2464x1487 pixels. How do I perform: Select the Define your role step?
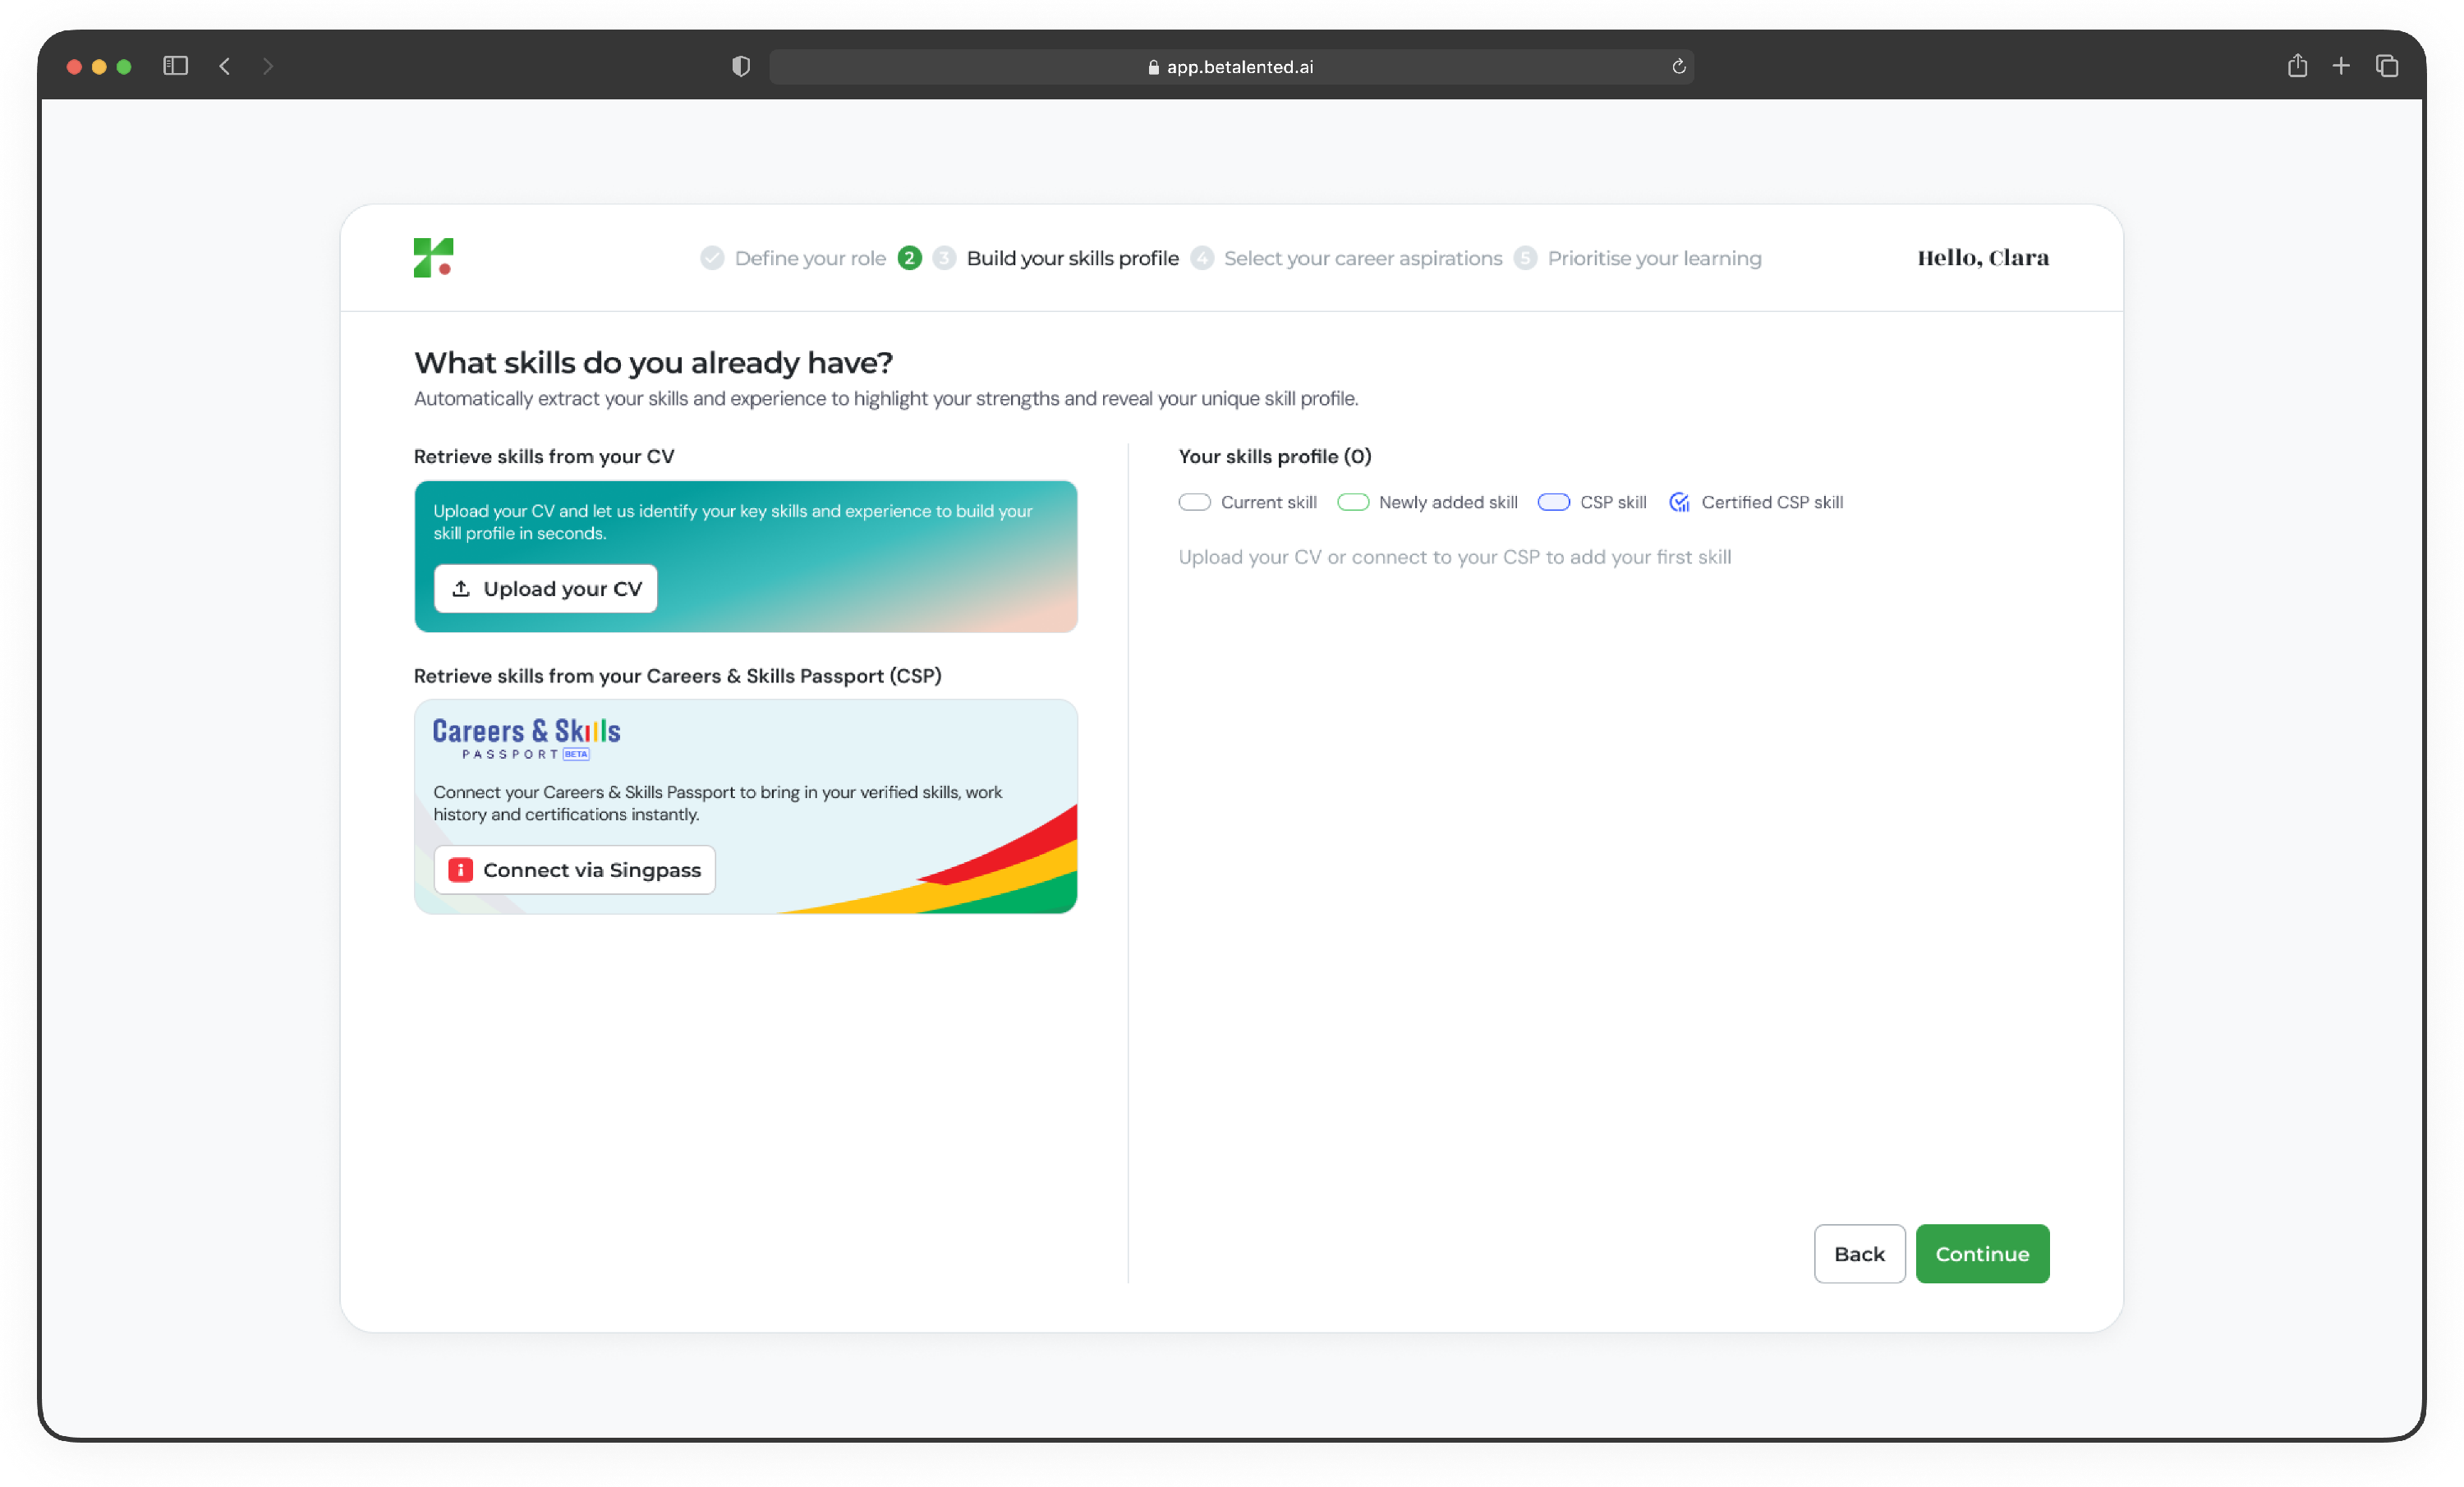[x=793, y=258]
